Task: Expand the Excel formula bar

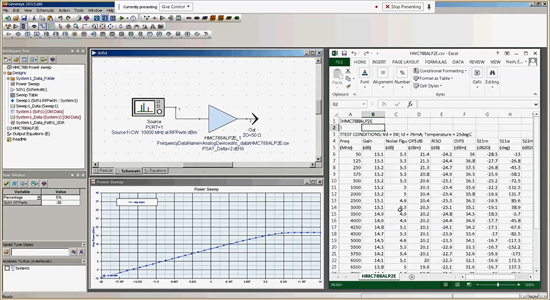Action: point(535,105)
